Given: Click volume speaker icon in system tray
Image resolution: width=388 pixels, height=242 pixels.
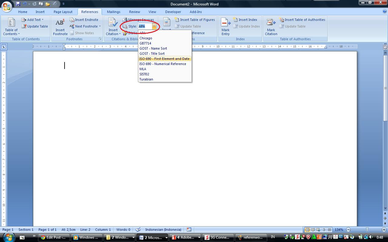Looking at the screenshot, I should pos(371,237).
